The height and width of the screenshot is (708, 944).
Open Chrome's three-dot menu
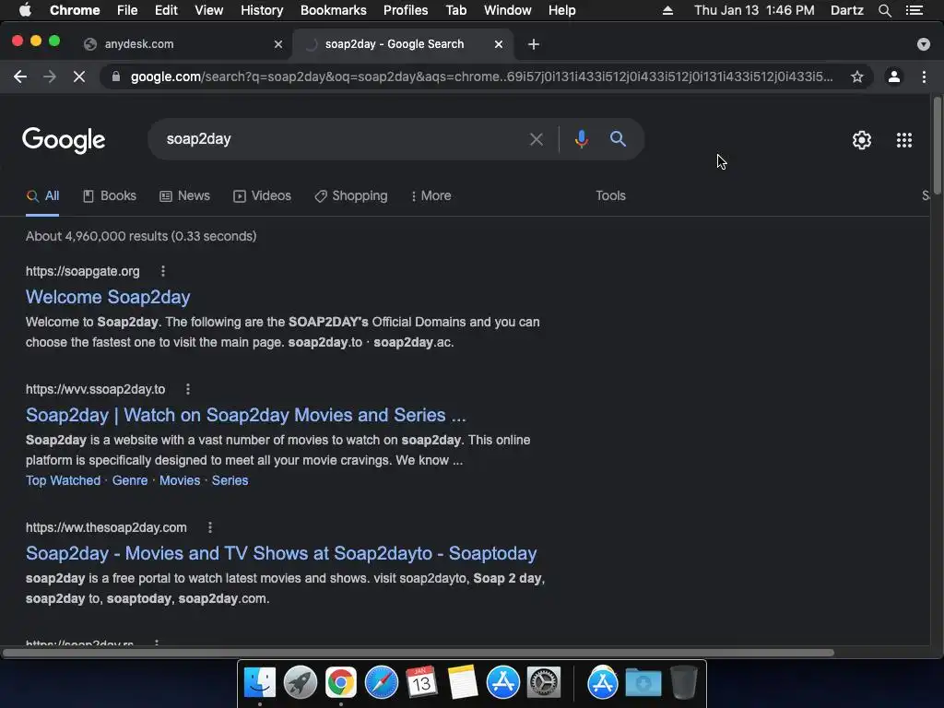(924, 77)
